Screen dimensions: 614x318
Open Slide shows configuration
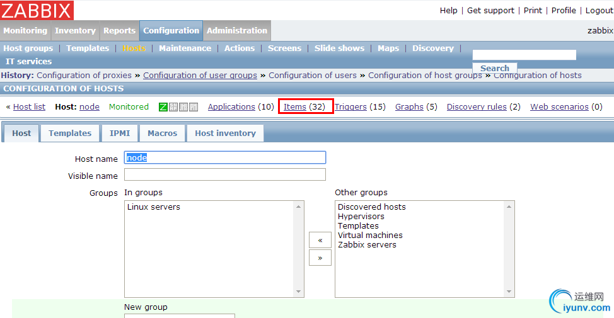[x=339, y=48]
